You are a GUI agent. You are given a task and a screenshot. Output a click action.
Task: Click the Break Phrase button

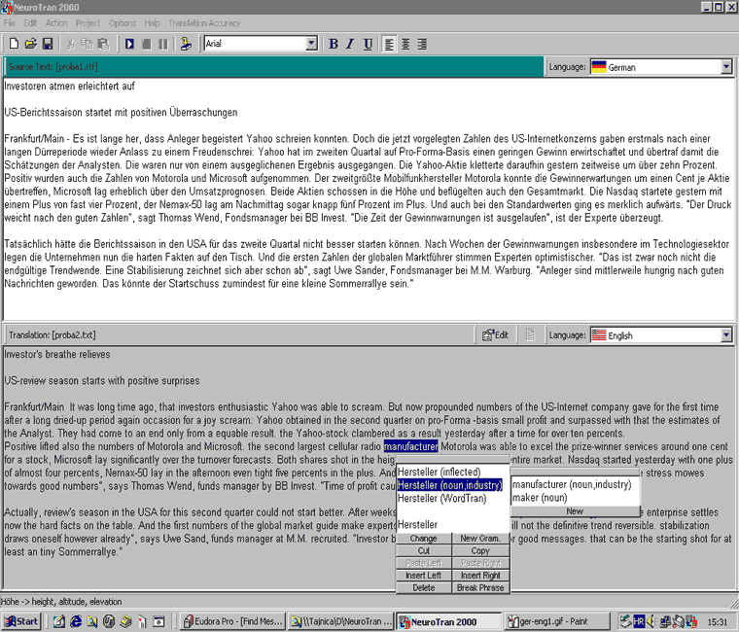480,587
